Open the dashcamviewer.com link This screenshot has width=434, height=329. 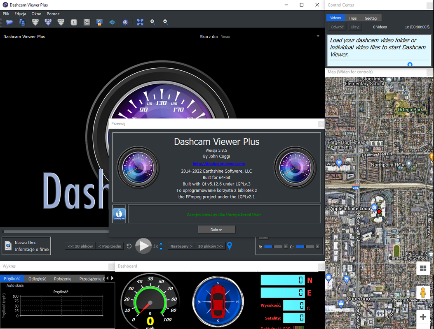(x=219, y=164)
